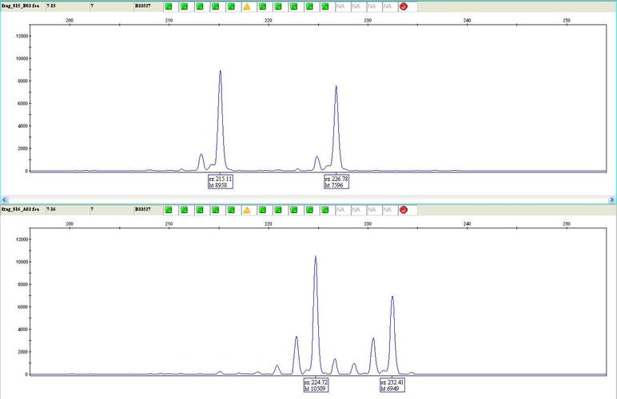
Task: Select the peak label sz 232.41 ht 6949
Action: pyautogui.click(x=392, y=385)
